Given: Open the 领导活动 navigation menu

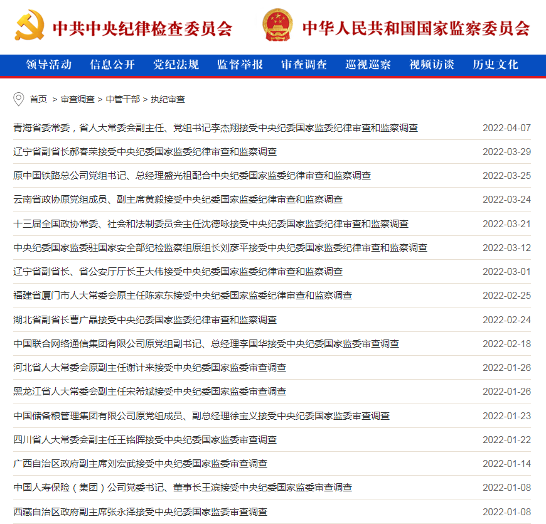Looking at the screenshot, I should pyautogui.click(x=49, y=65).
